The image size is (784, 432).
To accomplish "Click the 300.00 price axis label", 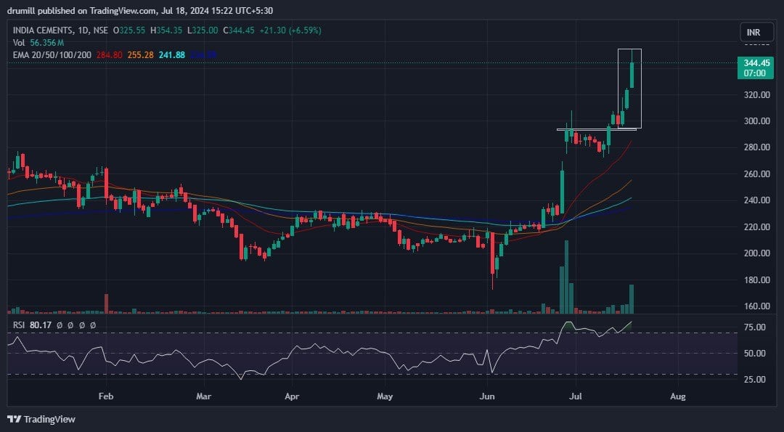I will (x=756, y=121).
